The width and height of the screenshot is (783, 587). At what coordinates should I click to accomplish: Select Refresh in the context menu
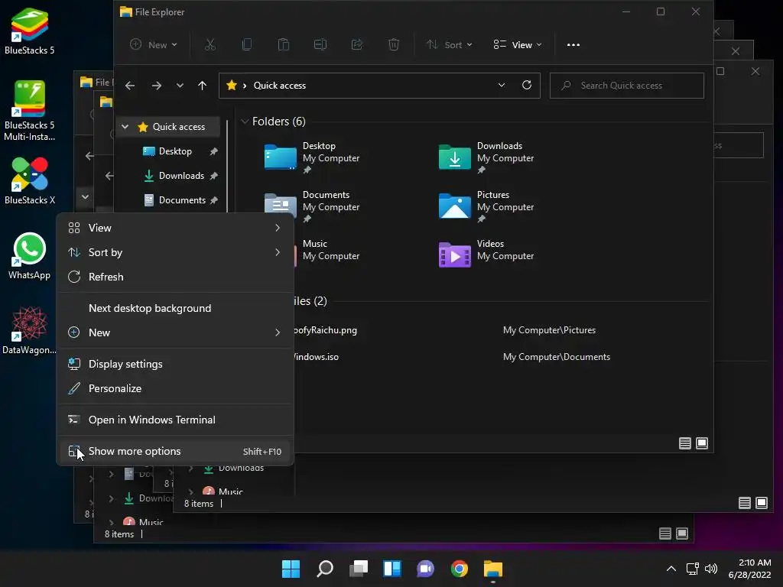[175, 277]
